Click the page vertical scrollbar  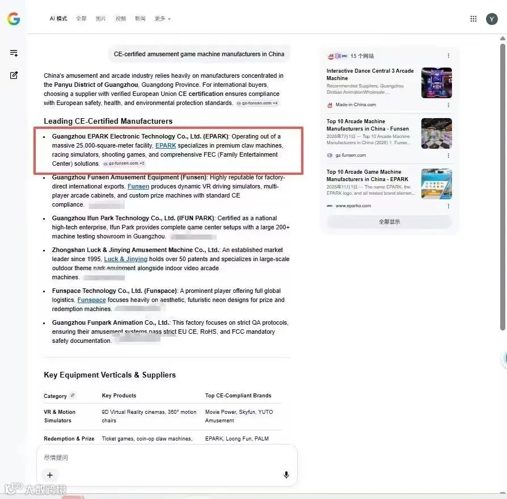coord(502,188)
